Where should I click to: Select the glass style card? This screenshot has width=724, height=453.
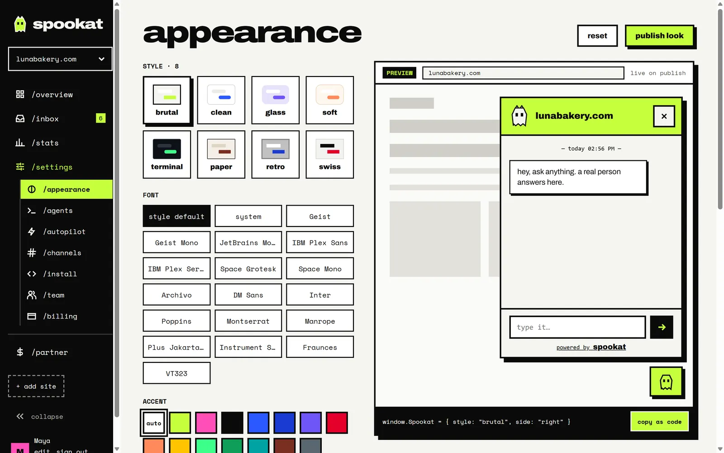(276, 100)
